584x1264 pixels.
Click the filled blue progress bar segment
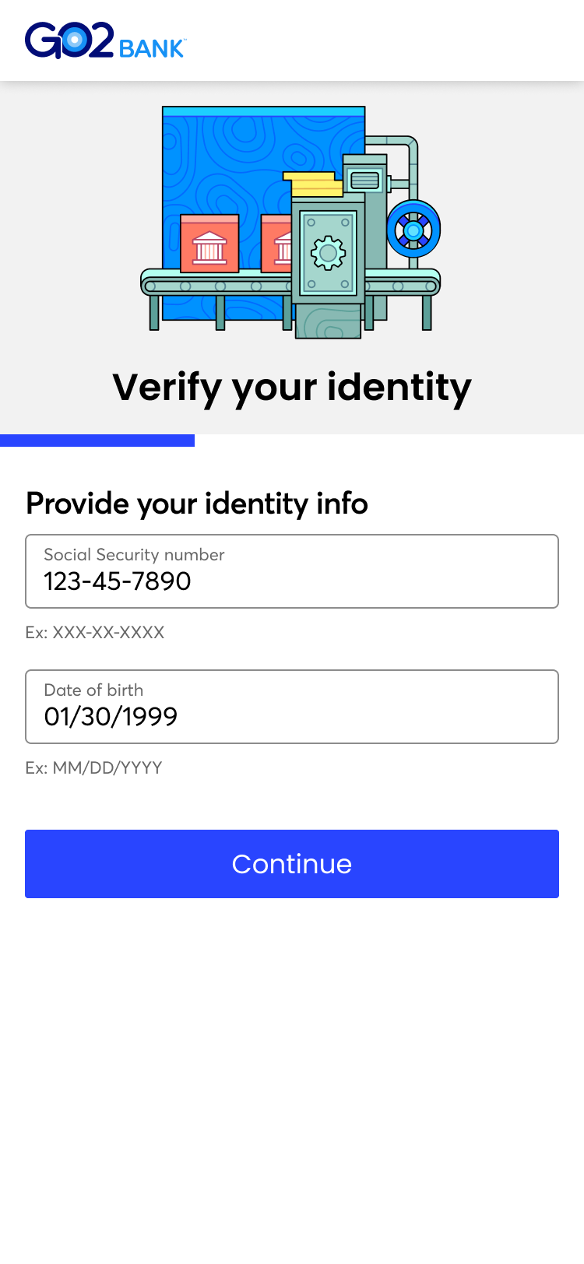[97, 441]
